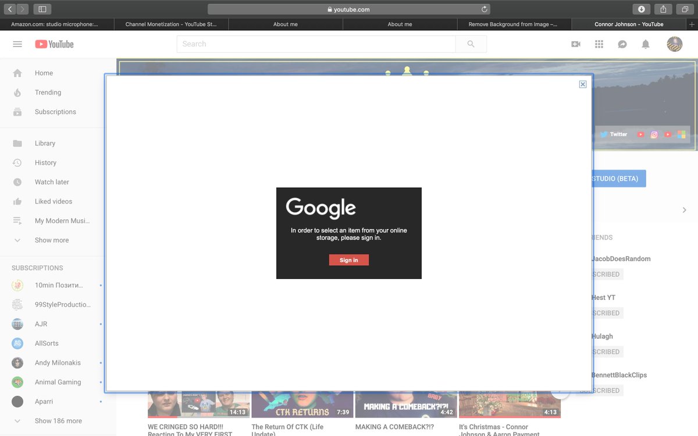Screen dimensions: 698x436
Task: Go to YouTube home via logo
Action: 54,44
